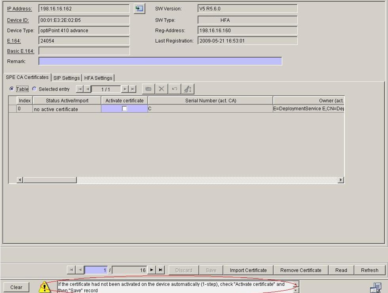Click the Serial Number cell showing C
388x293 pixels.
pyautogui.click(x=210, y=109)
